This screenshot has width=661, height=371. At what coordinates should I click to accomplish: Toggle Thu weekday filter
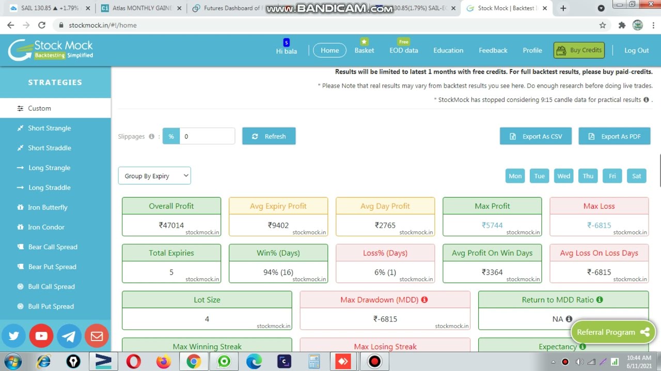click(588, 176)
